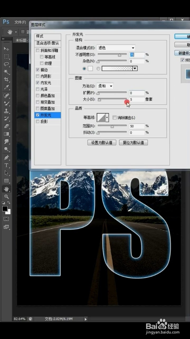The height and width of the screenshot is (339, 190).
Task: Open status bar info menu arrow
Action: click(x=85, y=319)
